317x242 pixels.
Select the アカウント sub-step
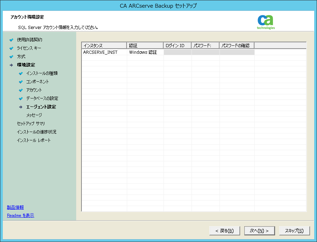tap(34, 90)
